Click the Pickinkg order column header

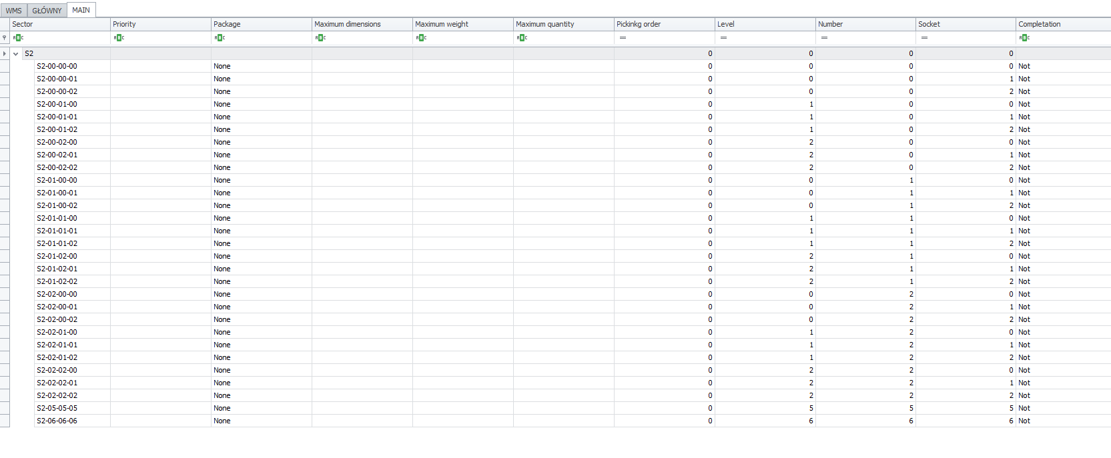pyautogui.click(x=665, y=24)
